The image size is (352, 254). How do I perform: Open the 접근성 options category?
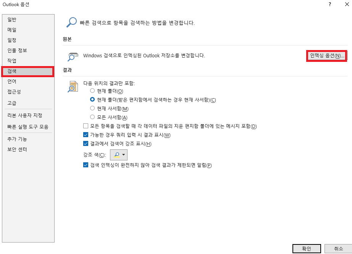coord(28,92)
